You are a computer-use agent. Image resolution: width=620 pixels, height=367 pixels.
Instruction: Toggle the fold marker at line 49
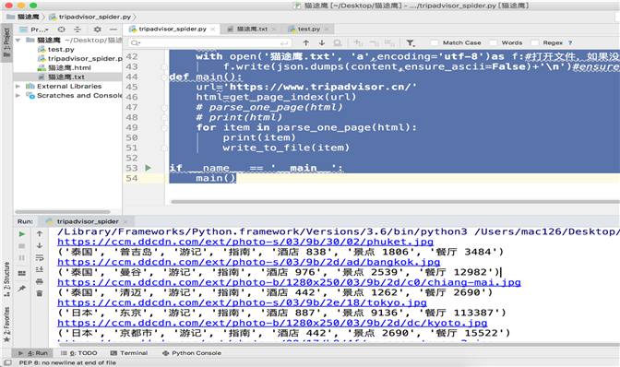click(163, 128)
